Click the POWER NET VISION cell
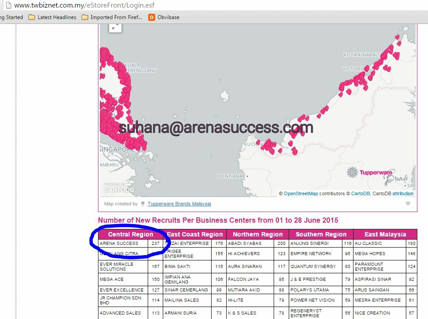This screenshot has width=428, height=319. [315, 300]
